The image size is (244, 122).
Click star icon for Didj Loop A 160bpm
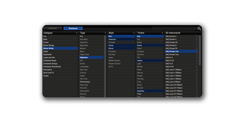click(x=197, y=76)
